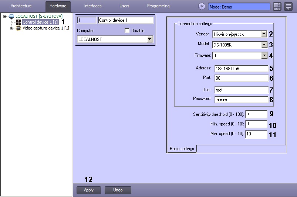The image size is (297, 197).
Task: Click the Video capture device chip icon
Action: point(18,28)
